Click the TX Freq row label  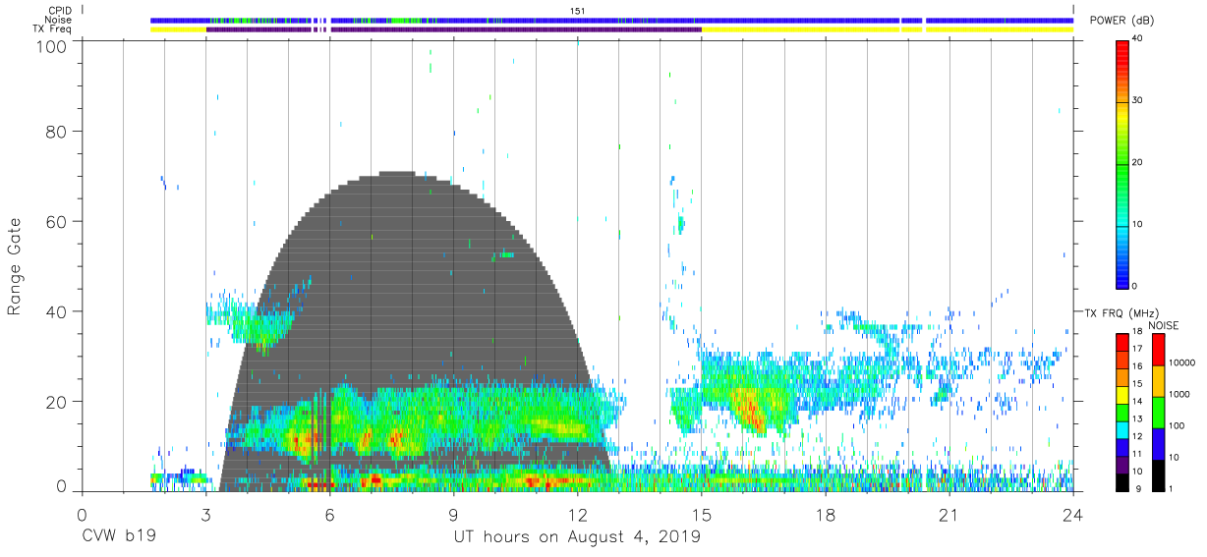click(53, 29)
